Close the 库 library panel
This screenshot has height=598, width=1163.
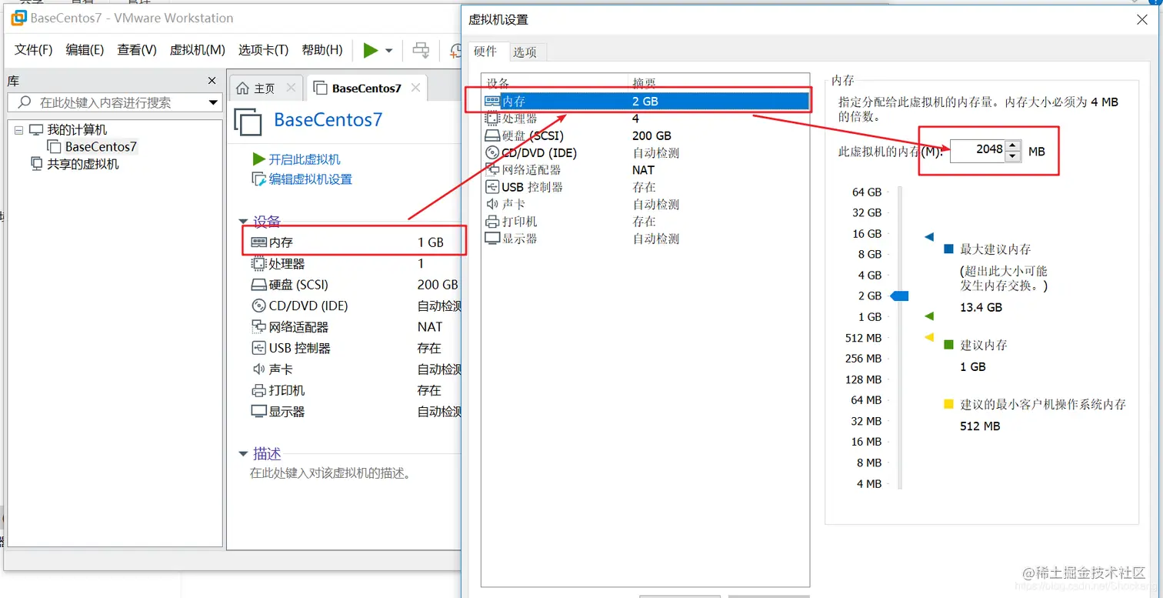[x=212, y=81]
